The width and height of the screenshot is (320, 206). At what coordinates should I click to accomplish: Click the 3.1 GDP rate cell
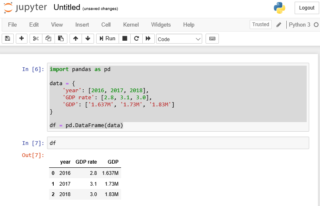pos(93,184)
